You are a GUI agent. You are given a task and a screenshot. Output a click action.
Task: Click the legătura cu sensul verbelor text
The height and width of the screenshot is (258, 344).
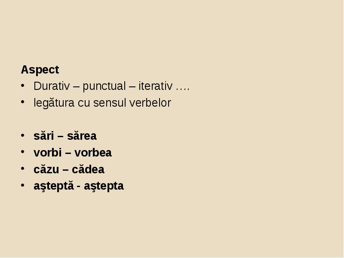[102, 103]
